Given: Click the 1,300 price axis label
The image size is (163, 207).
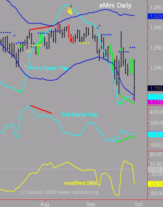Looking at the screenshot, I should point(156,28).
